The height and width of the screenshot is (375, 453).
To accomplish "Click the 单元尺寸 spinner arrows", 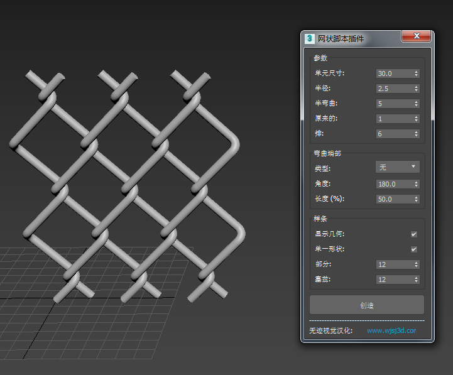I will (x=417, y=73).
